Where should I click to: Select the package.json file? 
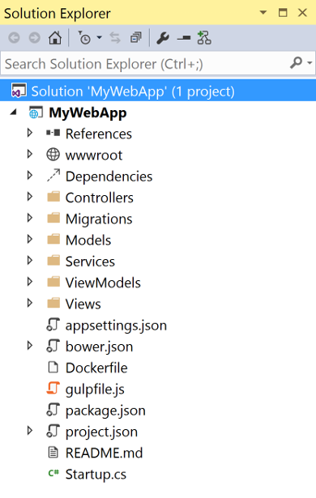105,411
